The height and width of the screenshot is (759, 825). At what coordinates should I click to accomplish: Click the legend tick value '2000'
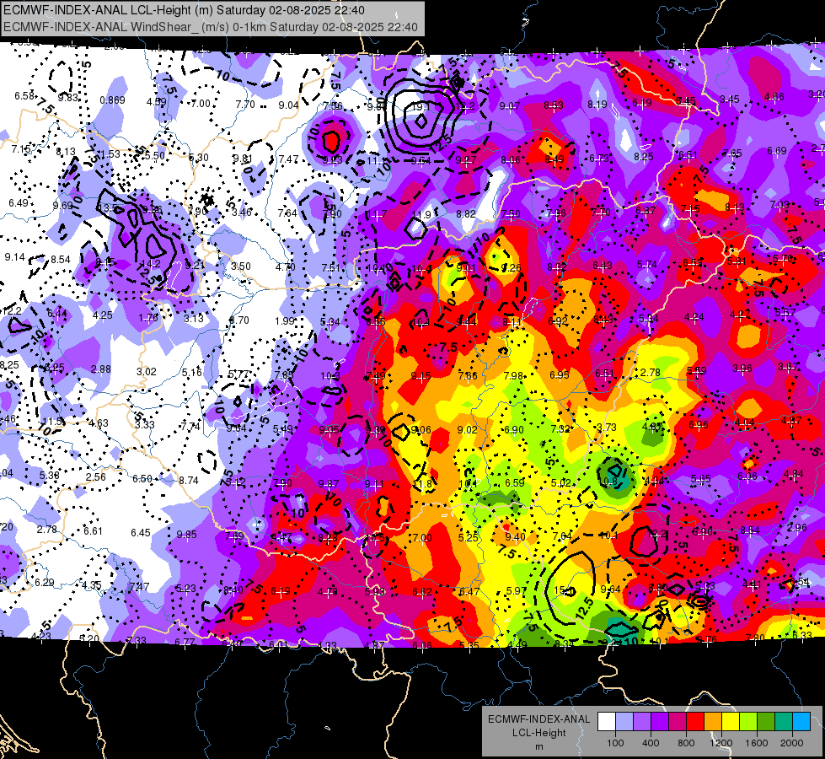pyautogui.click(x=792, y=743)
